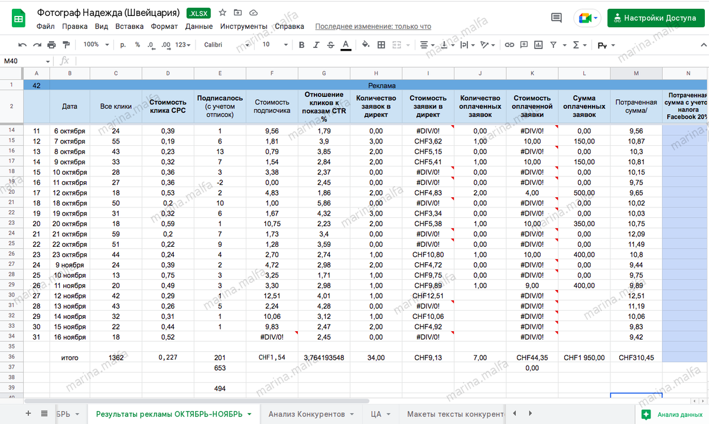
Task: Open the Google Sheets home icon
Action: (x=18, y=19)
